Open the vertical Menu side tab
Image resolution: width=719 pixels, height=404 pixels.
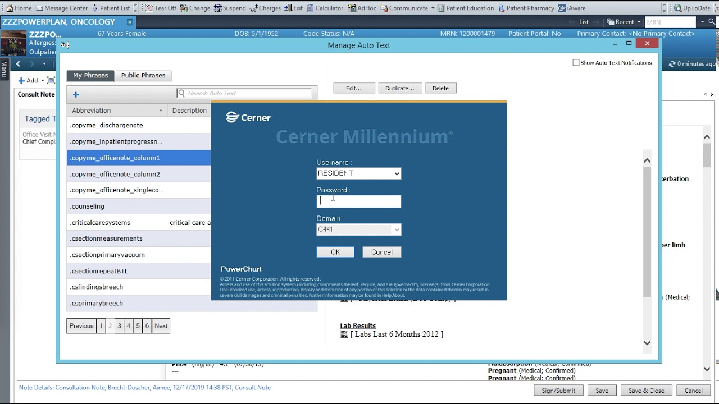click(x=4, y=69)
